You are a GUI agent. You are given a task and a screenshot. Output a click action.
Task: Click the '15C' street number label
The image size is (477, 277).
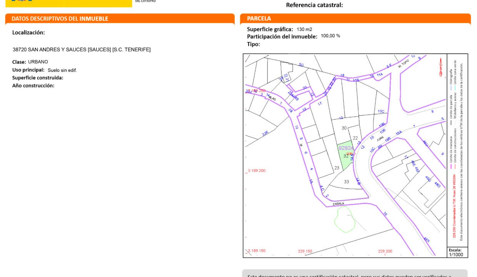pyautogui.click(x=372, y=150)
